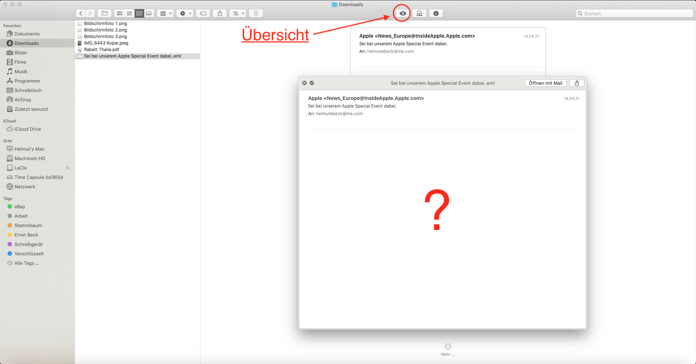Viewport: 696px width, 364px height.
Task: Open Filme in the sidebar
Action: tap(37, 62)
